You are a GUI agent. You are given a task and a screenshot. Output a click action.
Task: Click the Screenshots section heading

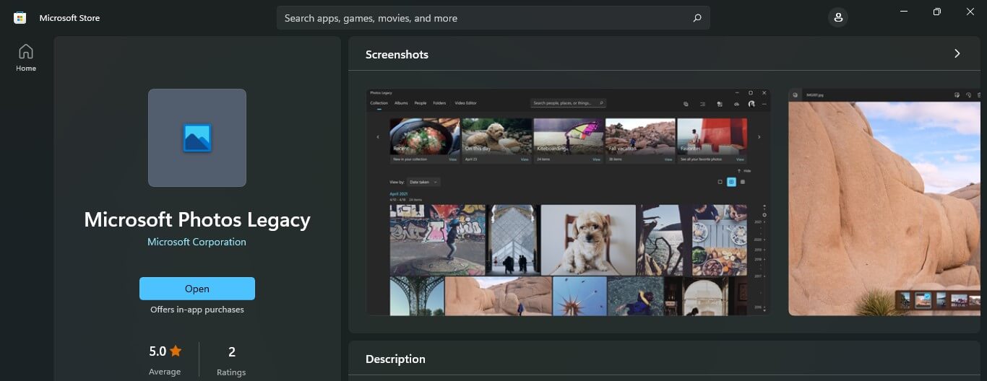pos(397,55)
